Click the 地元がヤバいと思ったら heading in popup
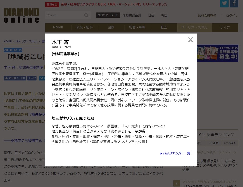243x187 pixels. click(x=73, y=118)
